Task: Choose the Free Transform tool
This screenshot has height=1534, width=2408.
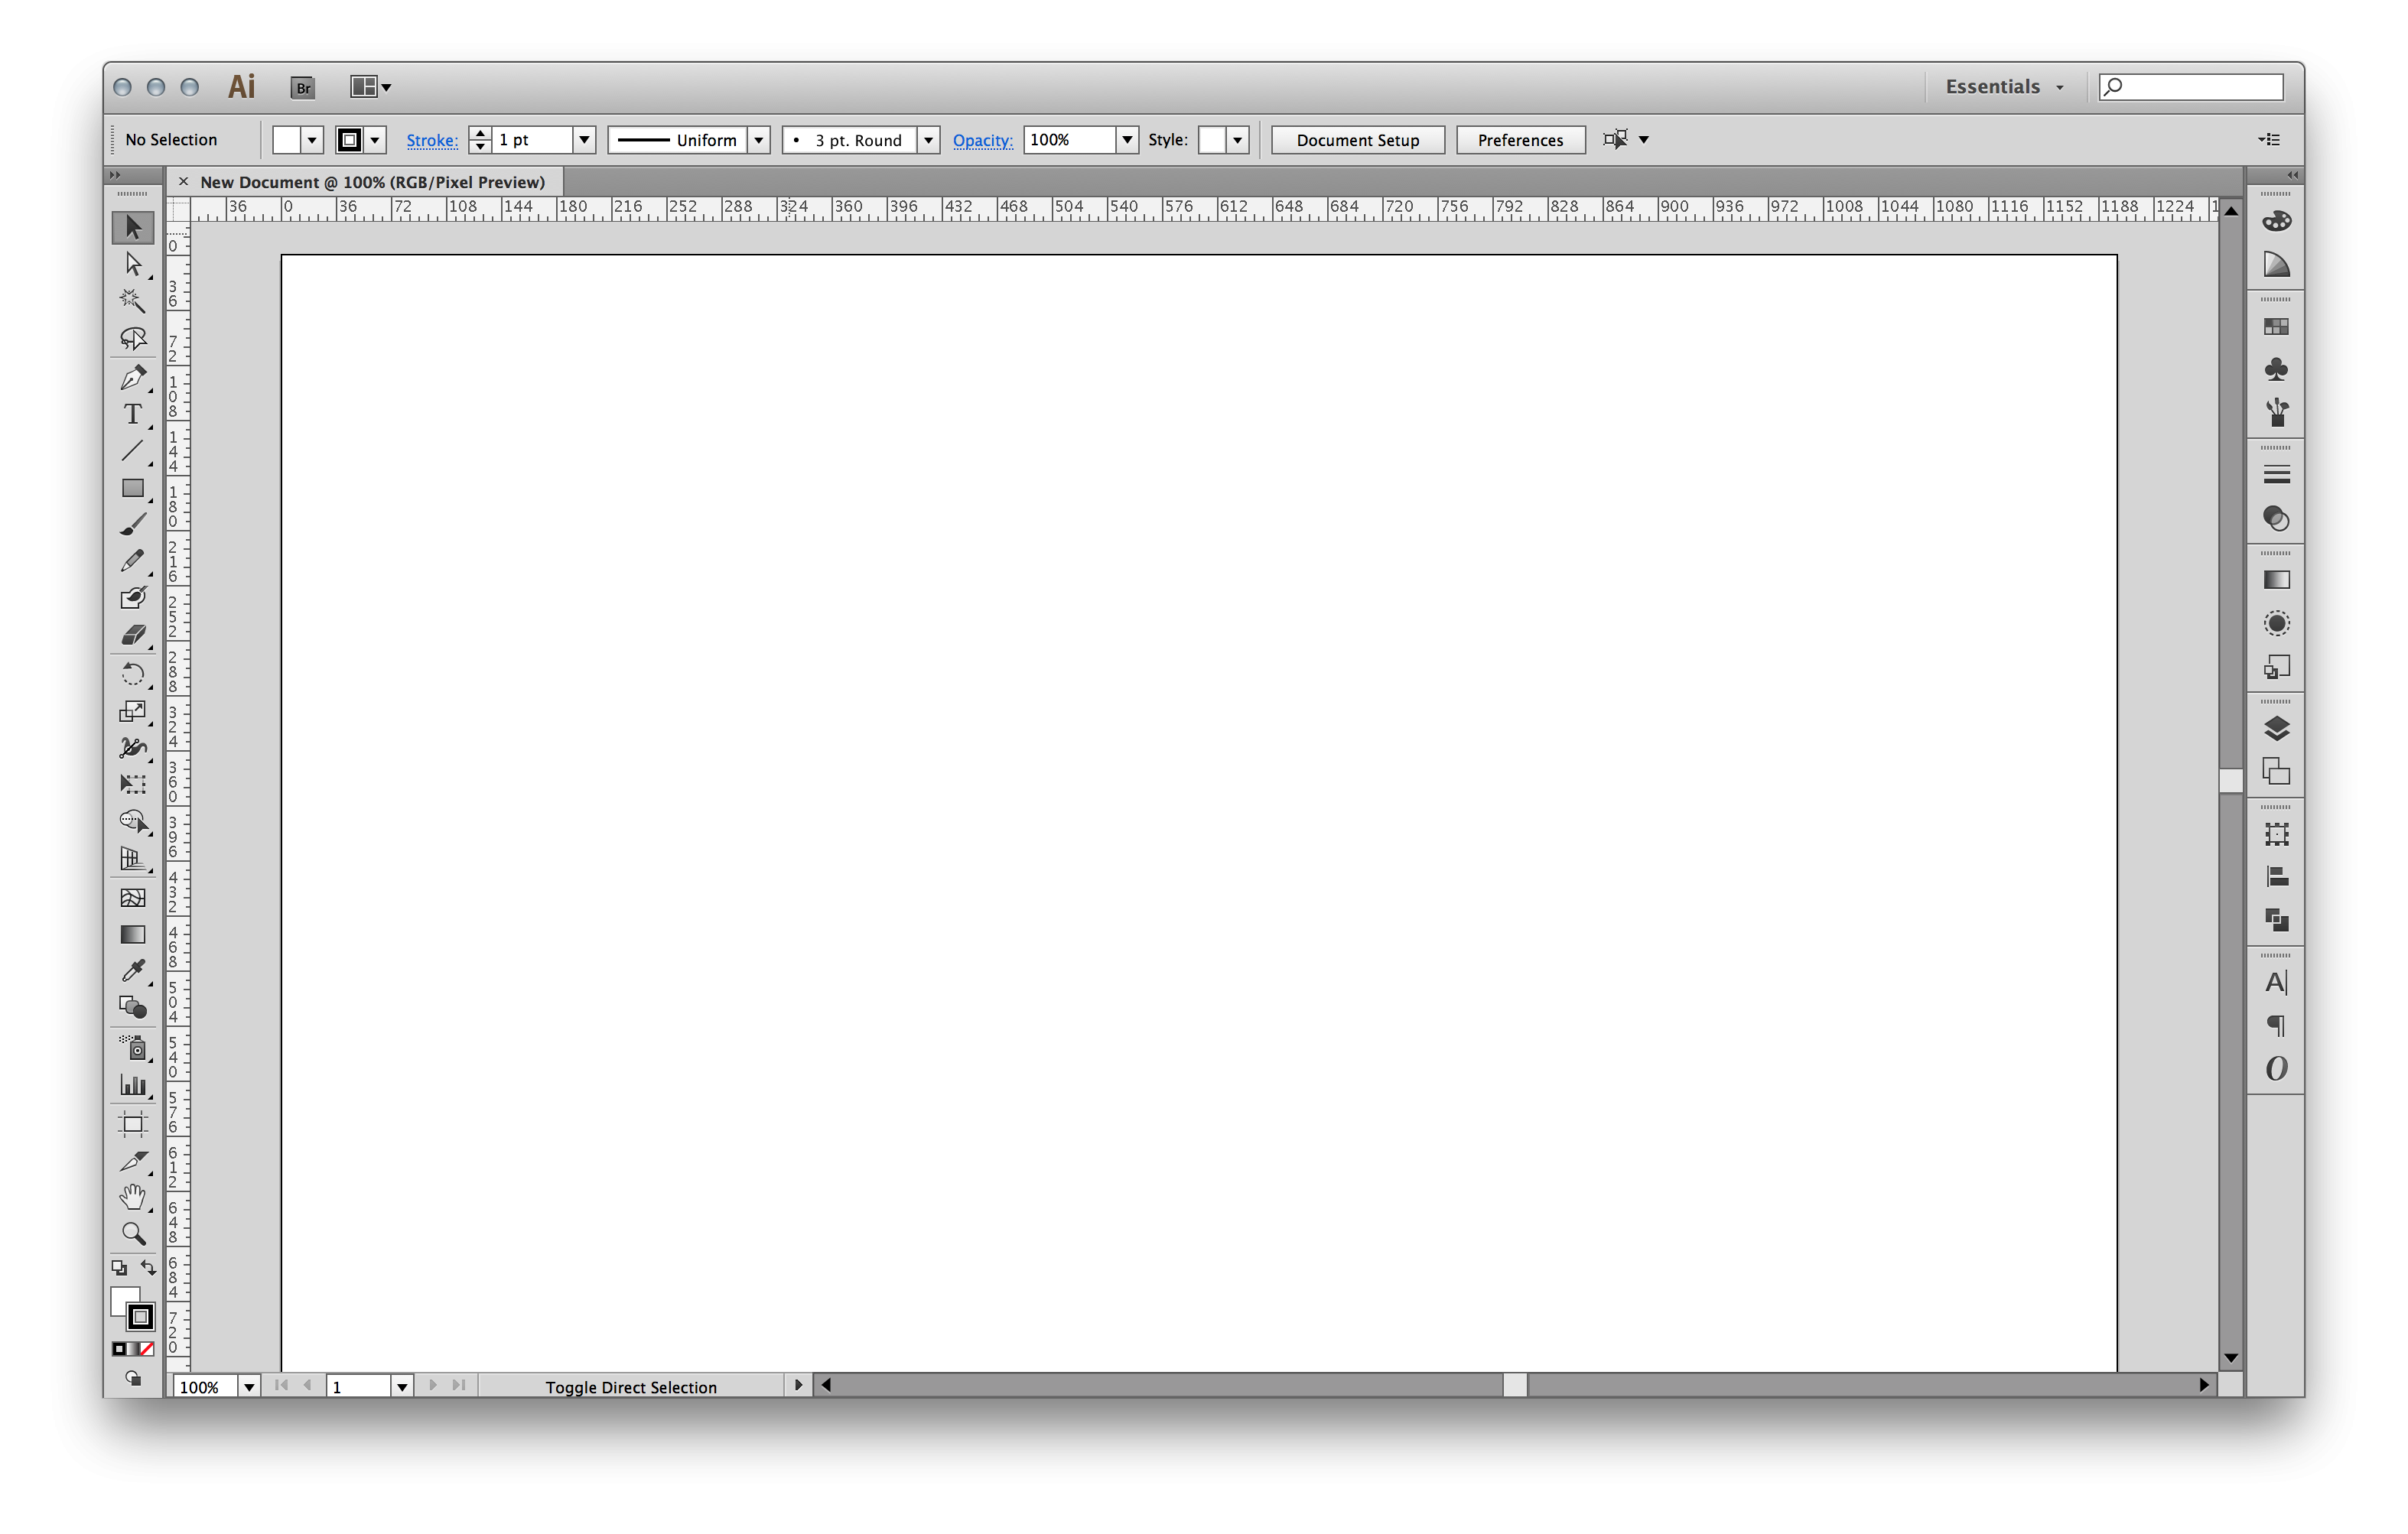Action: tap(132, 785)
